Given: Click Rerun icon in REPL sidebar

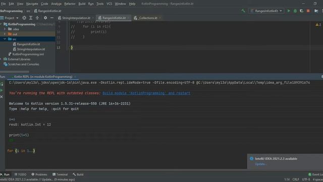Looking at the screenshot, I should tap(2, 84).
